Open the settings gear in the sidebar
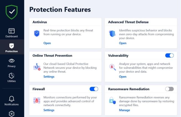 pyautogui.click(x=12, y=114)
